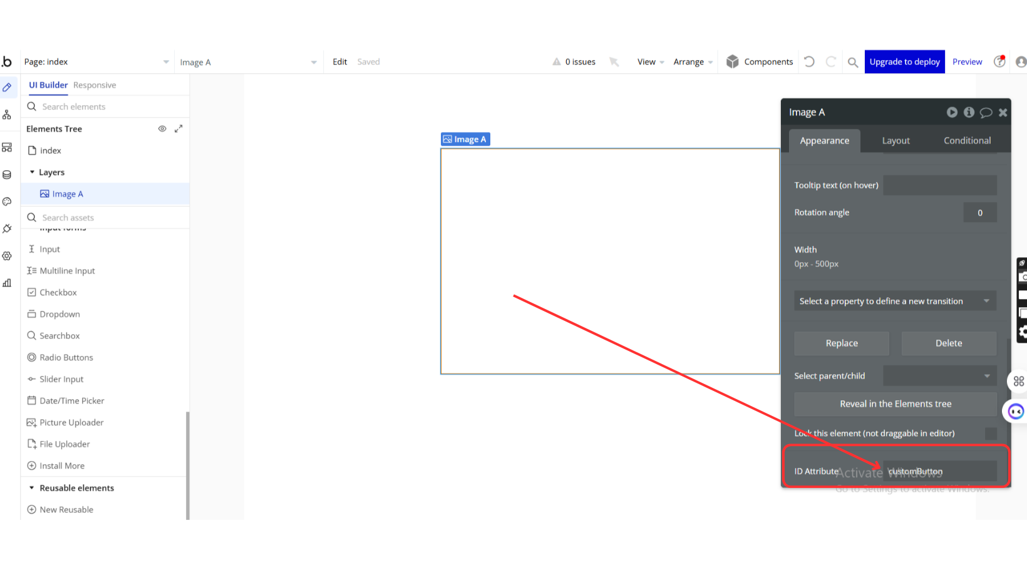The image size is (1027, 578).
Task: Open the search magnifier in top toolbar
Action: [853, 62]
